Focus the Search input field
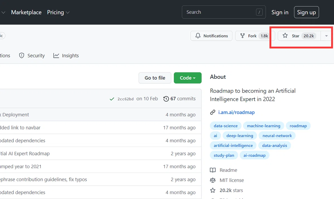This screenshot has width=334, height=199. pyautogui.click(x=224, y=12)
